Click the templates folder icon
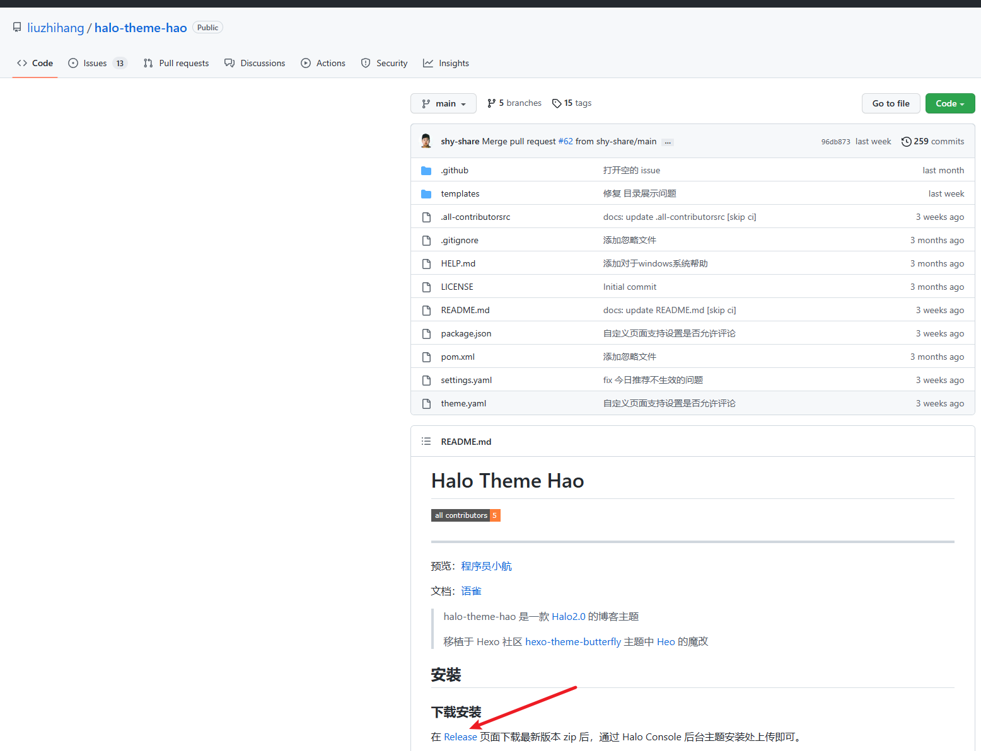This screenshot has width=981, height=751. 426,193
